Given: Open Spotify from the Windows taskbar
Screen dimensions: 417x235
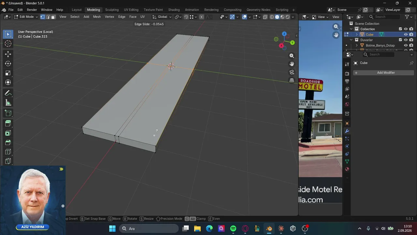Looking at the screenshot, I should [233, 228].
